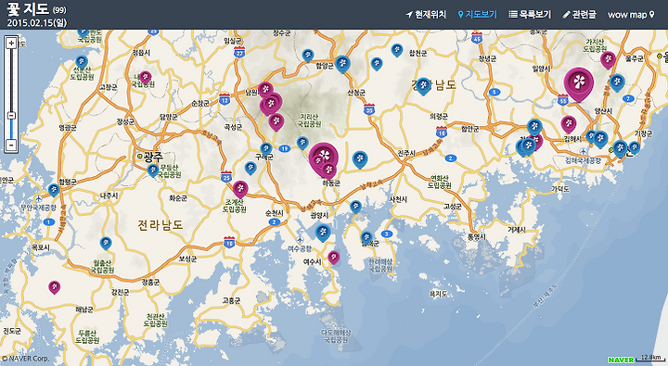Select the blue marker below 기장군
The width and height of the screenshot is (668, 366).
coord(634,147)
